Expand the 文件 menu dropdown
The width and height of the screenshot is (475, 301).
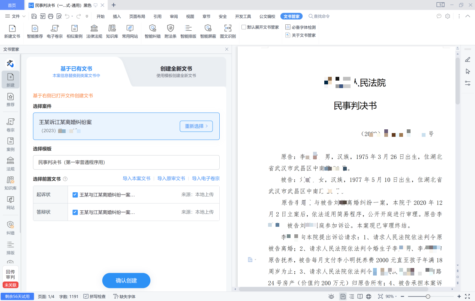[16, 16]
